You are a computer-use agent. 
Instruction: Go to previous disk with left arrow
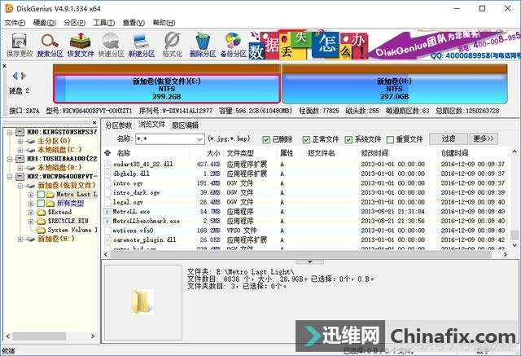(15, 76)
